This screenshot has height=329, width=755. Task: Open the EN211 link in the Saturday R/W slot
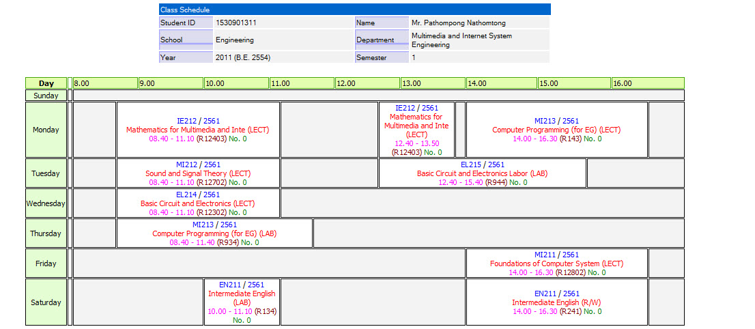point(545,294)
